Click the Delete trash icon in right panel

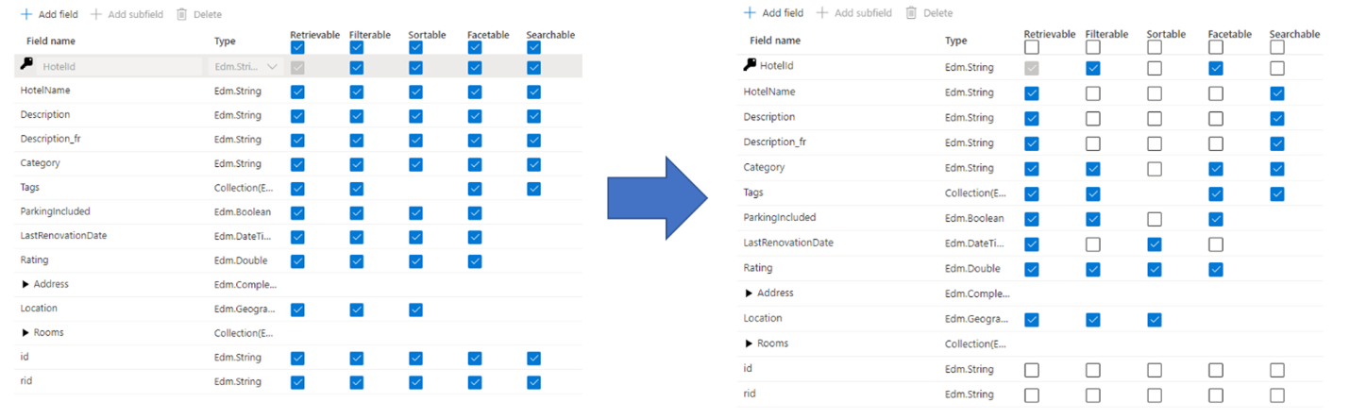coord(911,13)
